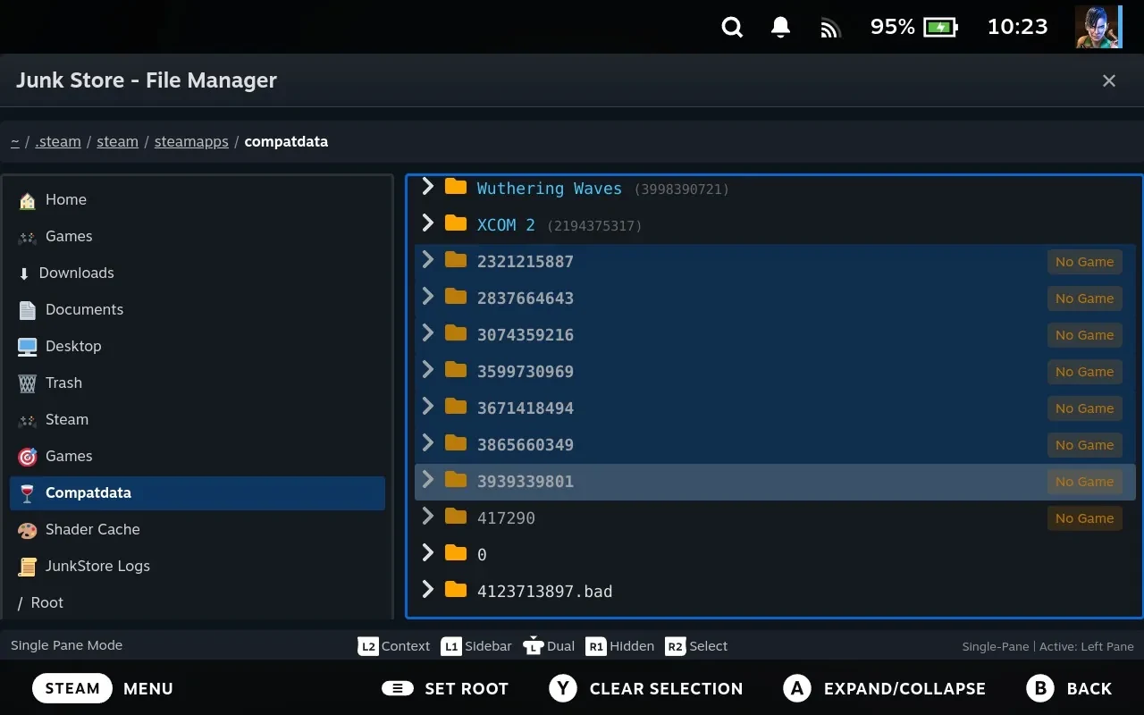The height and width of the screenshot is (715, 1144).
Task: Open notifications bell icon
Action: pyautogui.click(x=780, y=28)
